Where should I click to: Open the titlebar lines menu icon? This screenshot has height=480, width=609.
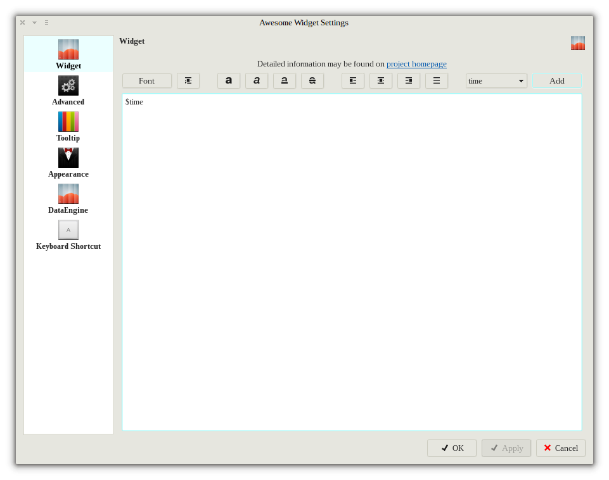(x=46, y=23)
